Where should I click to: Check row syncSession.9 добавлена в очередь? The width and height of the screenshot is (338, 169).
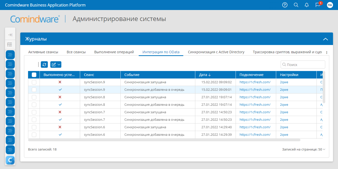[34, 90]
